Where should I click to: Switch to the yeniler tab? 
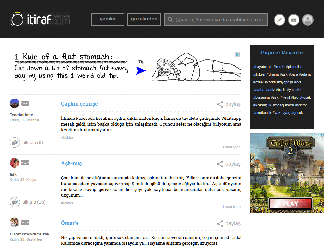[x=108, y=20]
